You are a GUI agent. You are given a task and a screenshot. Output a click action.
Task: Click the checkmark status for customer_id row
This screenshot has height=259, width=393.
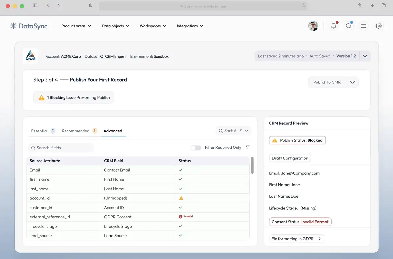pyautogui.click(x=181, y=207)
